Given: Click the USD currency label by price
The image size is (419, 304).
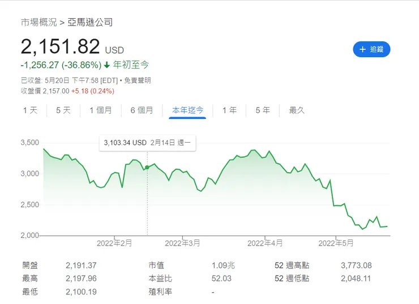Looking at the screenshot, I should click(x=114, y=50).
